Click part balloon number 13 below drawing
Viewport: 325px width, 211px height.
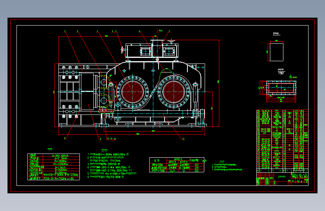point(183,139)
